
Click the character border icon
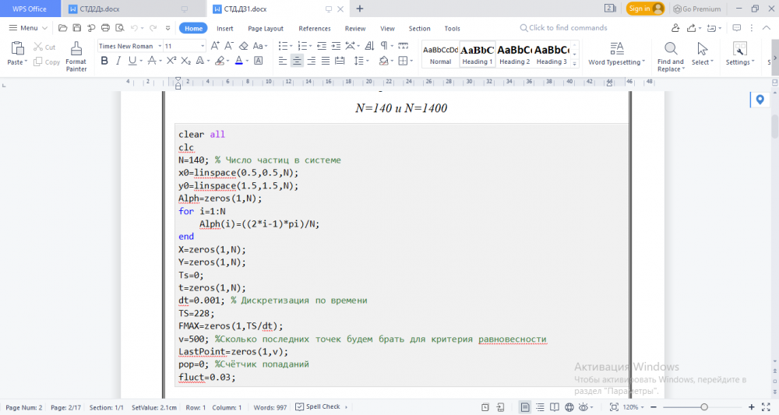point(259,61)
